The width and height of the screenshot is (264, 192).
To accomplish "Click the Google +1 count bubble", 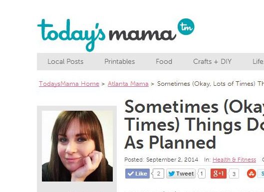I will 234,174.
